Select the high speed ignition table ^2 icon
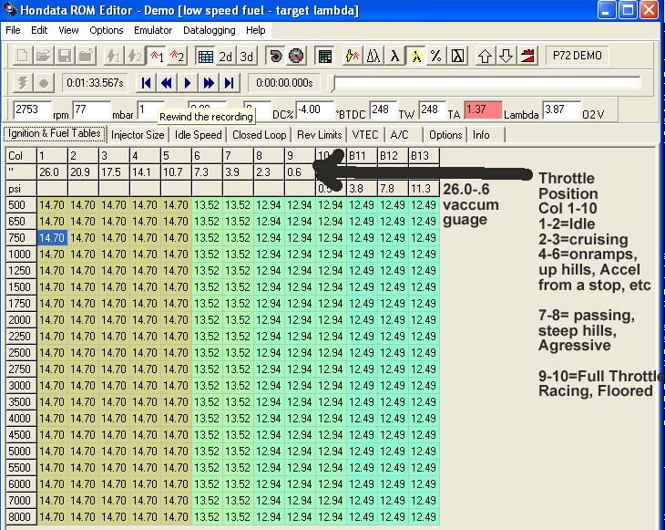 [x=178, y=56]
